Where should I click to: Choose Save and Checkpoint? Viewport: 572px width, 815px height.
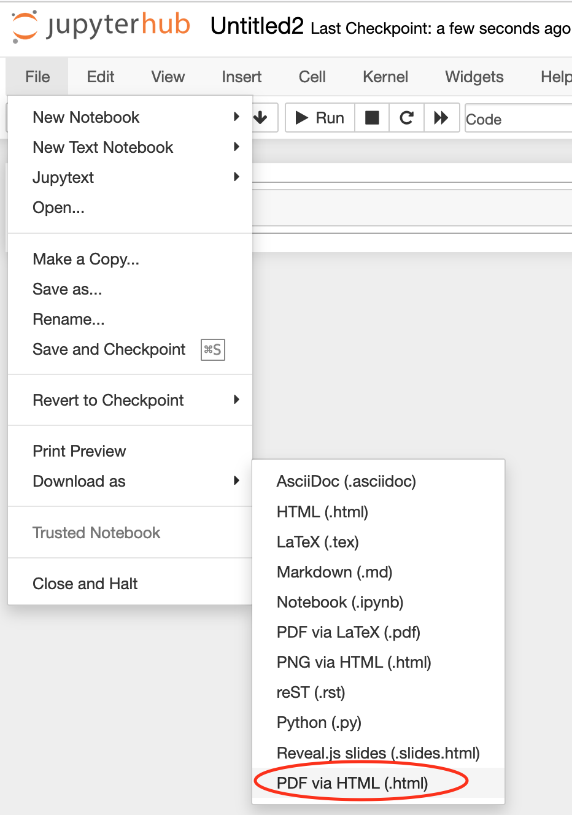tap(109, 349)
